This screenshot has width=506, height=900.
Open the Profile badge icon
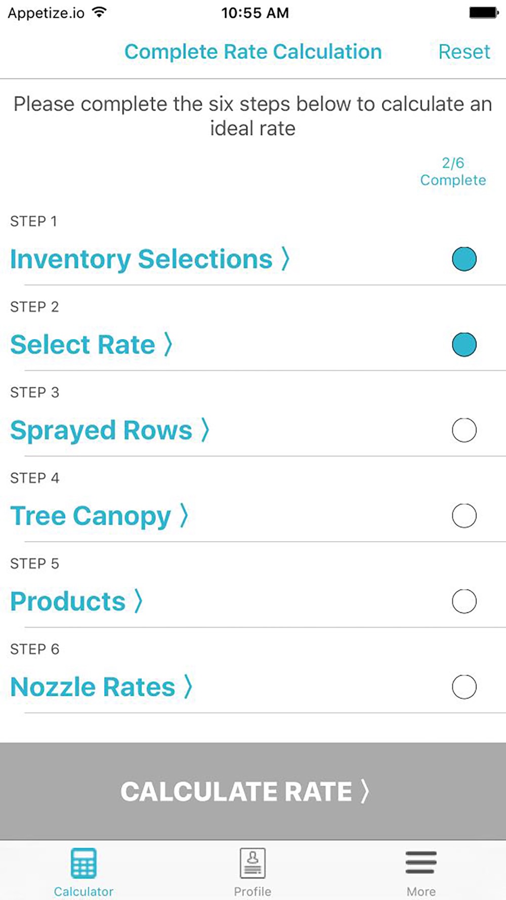click(252, 863)
